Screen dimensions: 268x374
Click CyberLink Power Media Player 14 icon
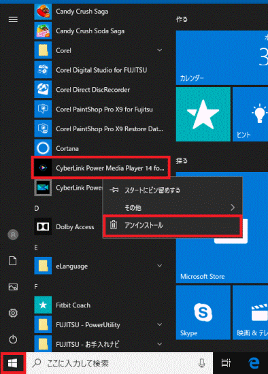tap(43, 168)
